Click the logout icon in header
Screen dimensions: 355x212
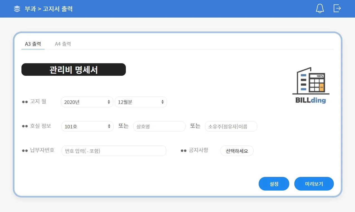tap(337, 8)
